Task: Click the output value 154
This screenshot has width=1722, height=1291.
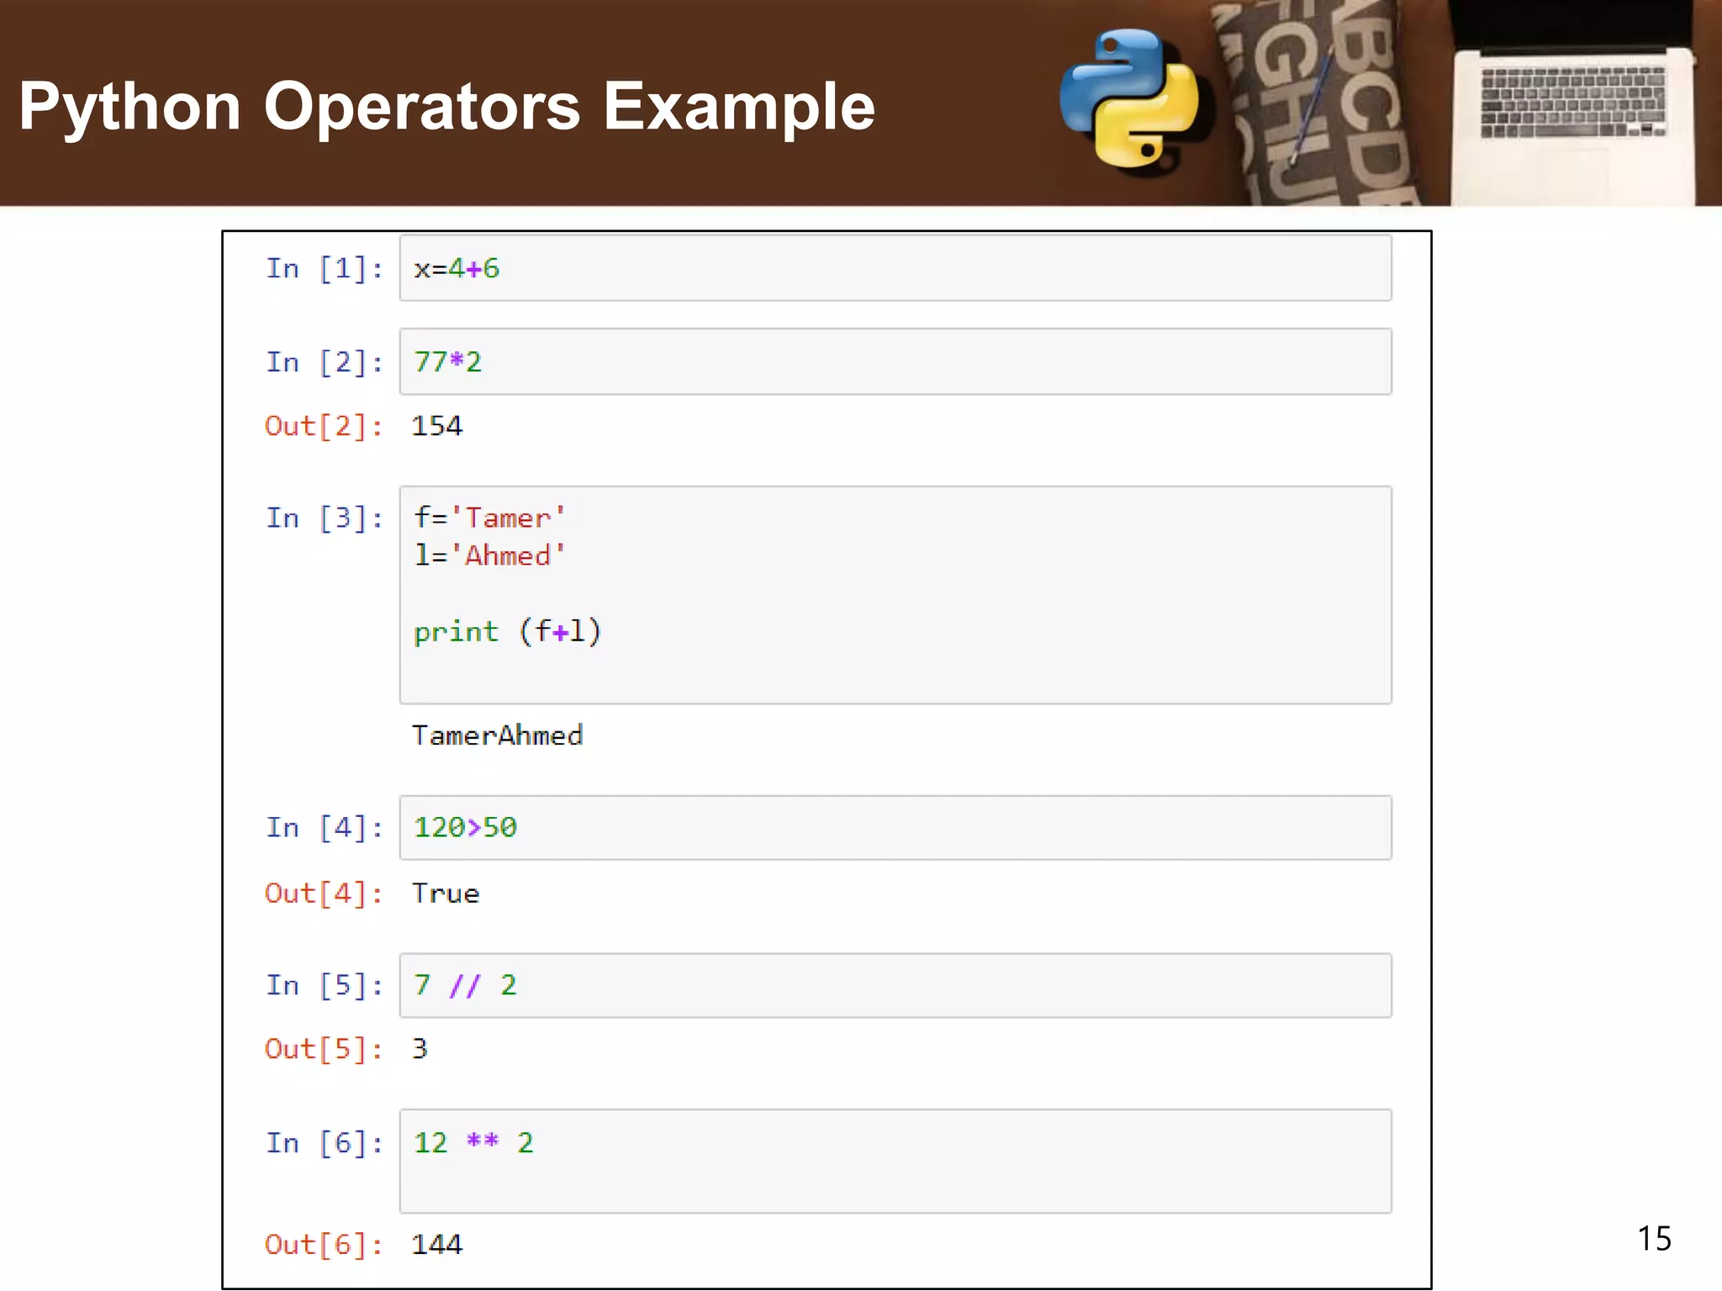Action: tap(436, 426)
